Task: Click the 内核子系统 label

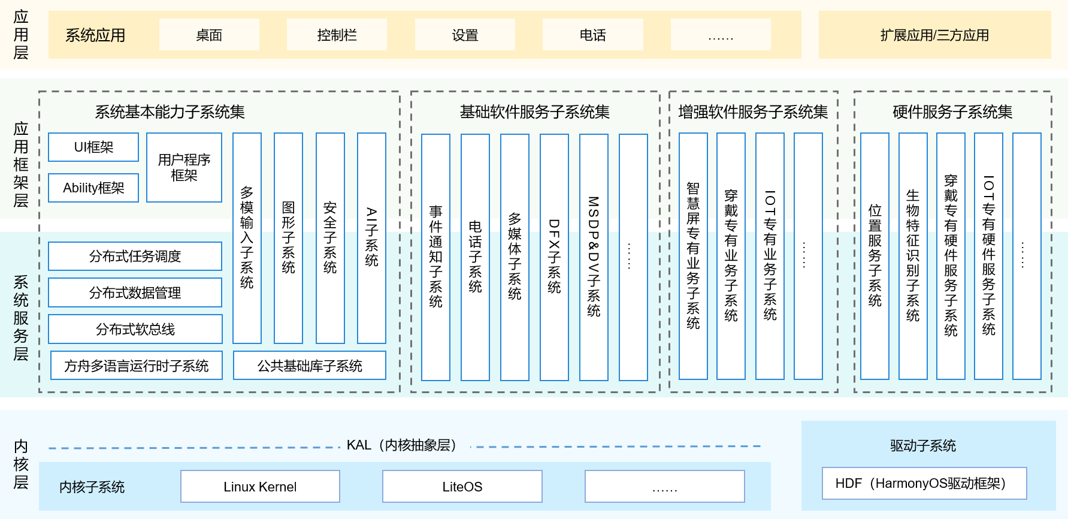Action: 92,487
